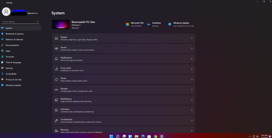Image resolution: width=272 pixels, height=138 pixels.
Task: Go to Network & internet section
Action: coord(14,39)
